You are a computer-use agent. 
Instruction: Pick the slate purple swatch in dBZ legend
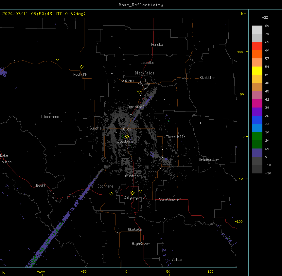257,153
